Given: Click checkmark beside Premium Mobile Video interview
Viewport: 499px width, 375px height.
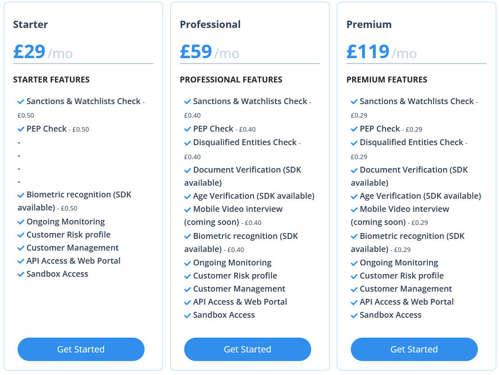Looking at the screenshot, I should 354,209.
